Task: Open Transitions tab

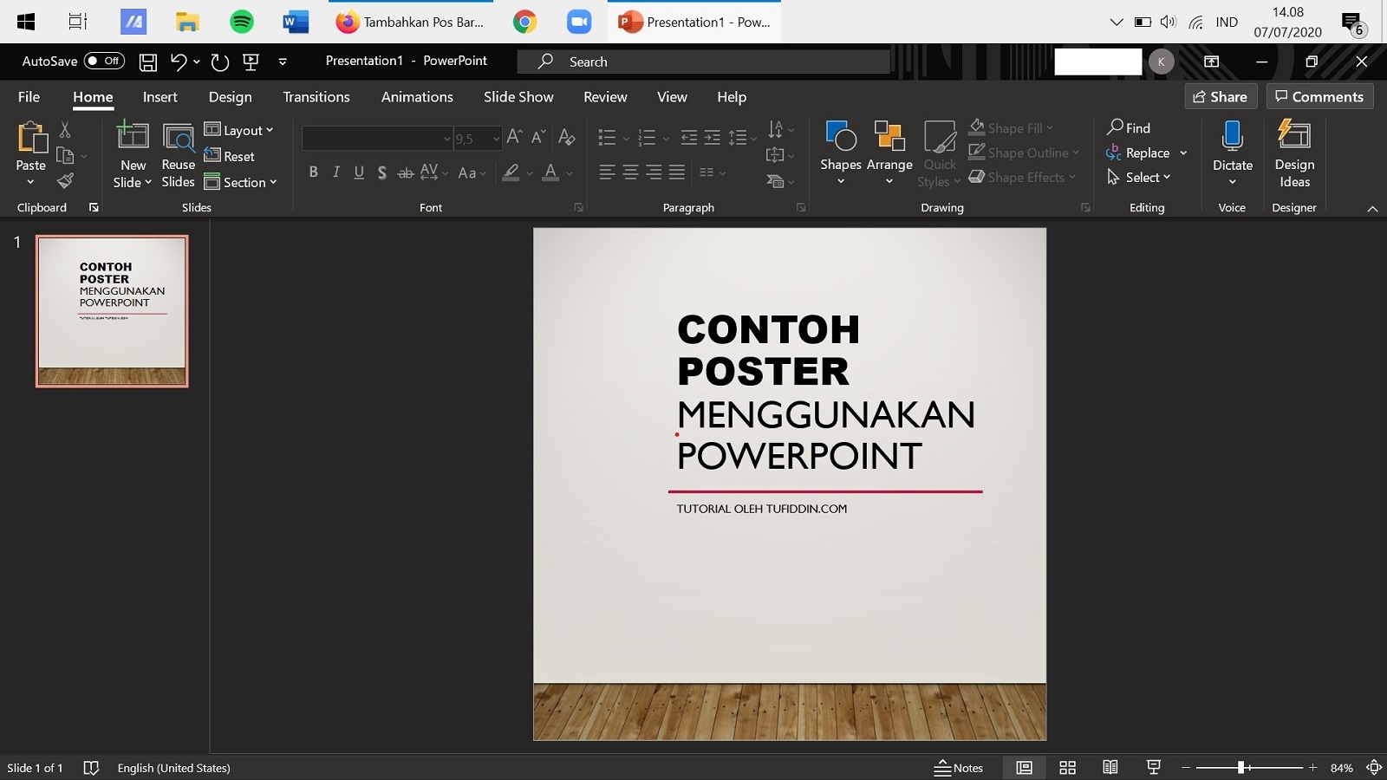Action: (316, 97)
